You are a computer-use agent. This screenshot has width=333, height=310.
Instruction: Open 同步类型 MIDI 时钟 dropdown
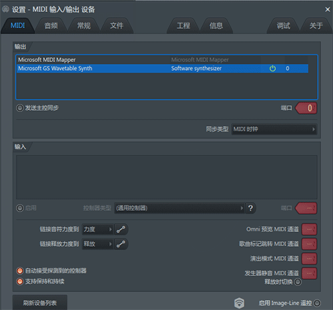click(274, 129)
